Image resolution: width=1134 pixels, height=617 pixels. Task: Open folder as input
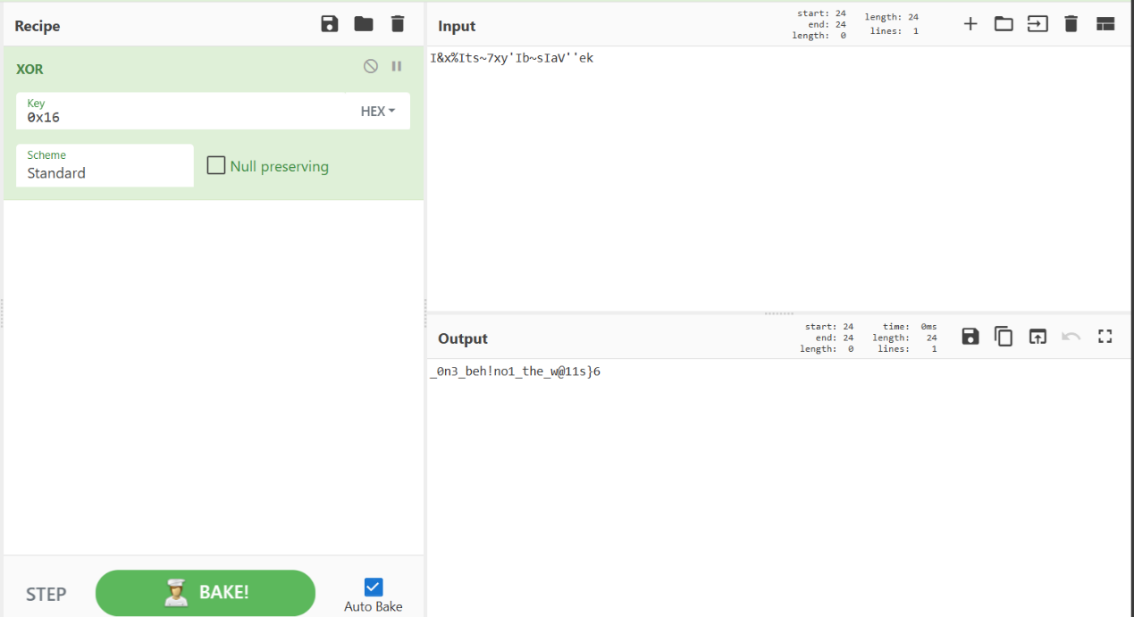point(1004,24)
